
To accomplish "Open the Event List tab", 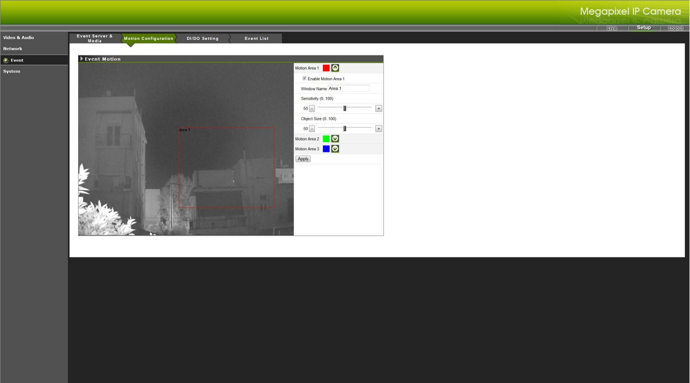I will (x=257, y=38).
